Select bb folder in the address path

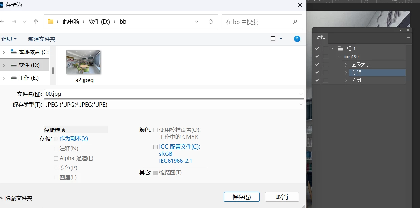(123, 22)
